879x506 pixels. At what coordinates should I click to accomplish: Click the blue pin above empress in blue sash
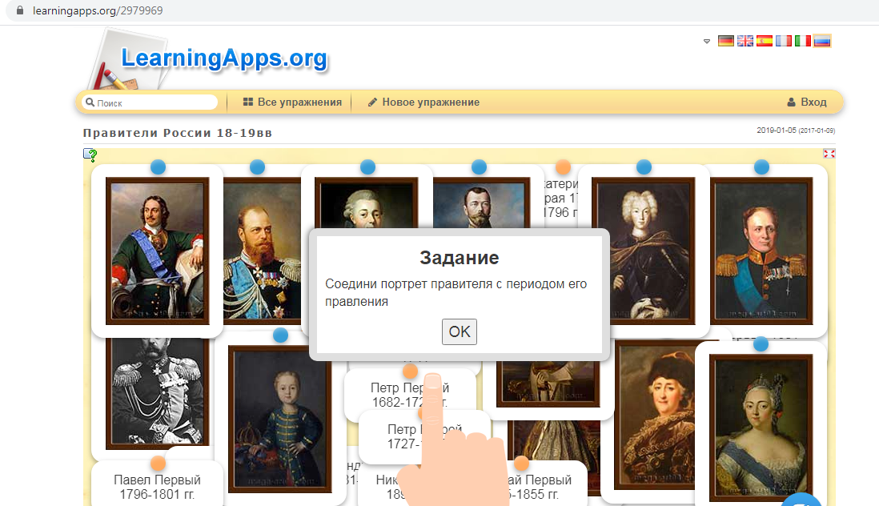click(x=761, y=343)
